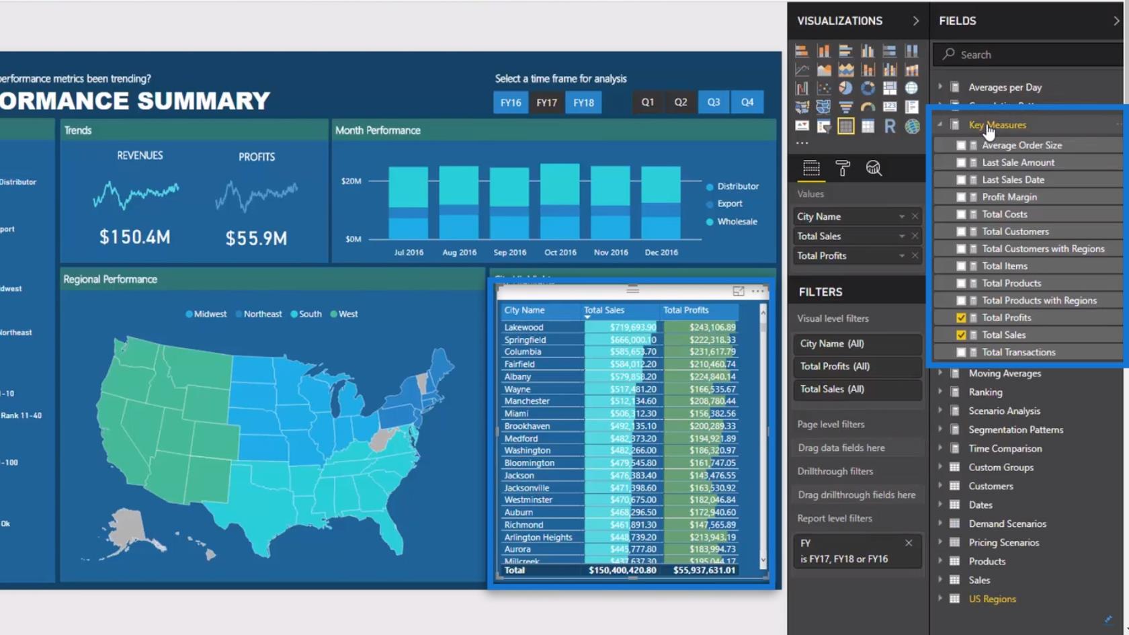Select the Funnel visualization
Viewport: 1129px width, 635px height.
click(x=846, y=107)
